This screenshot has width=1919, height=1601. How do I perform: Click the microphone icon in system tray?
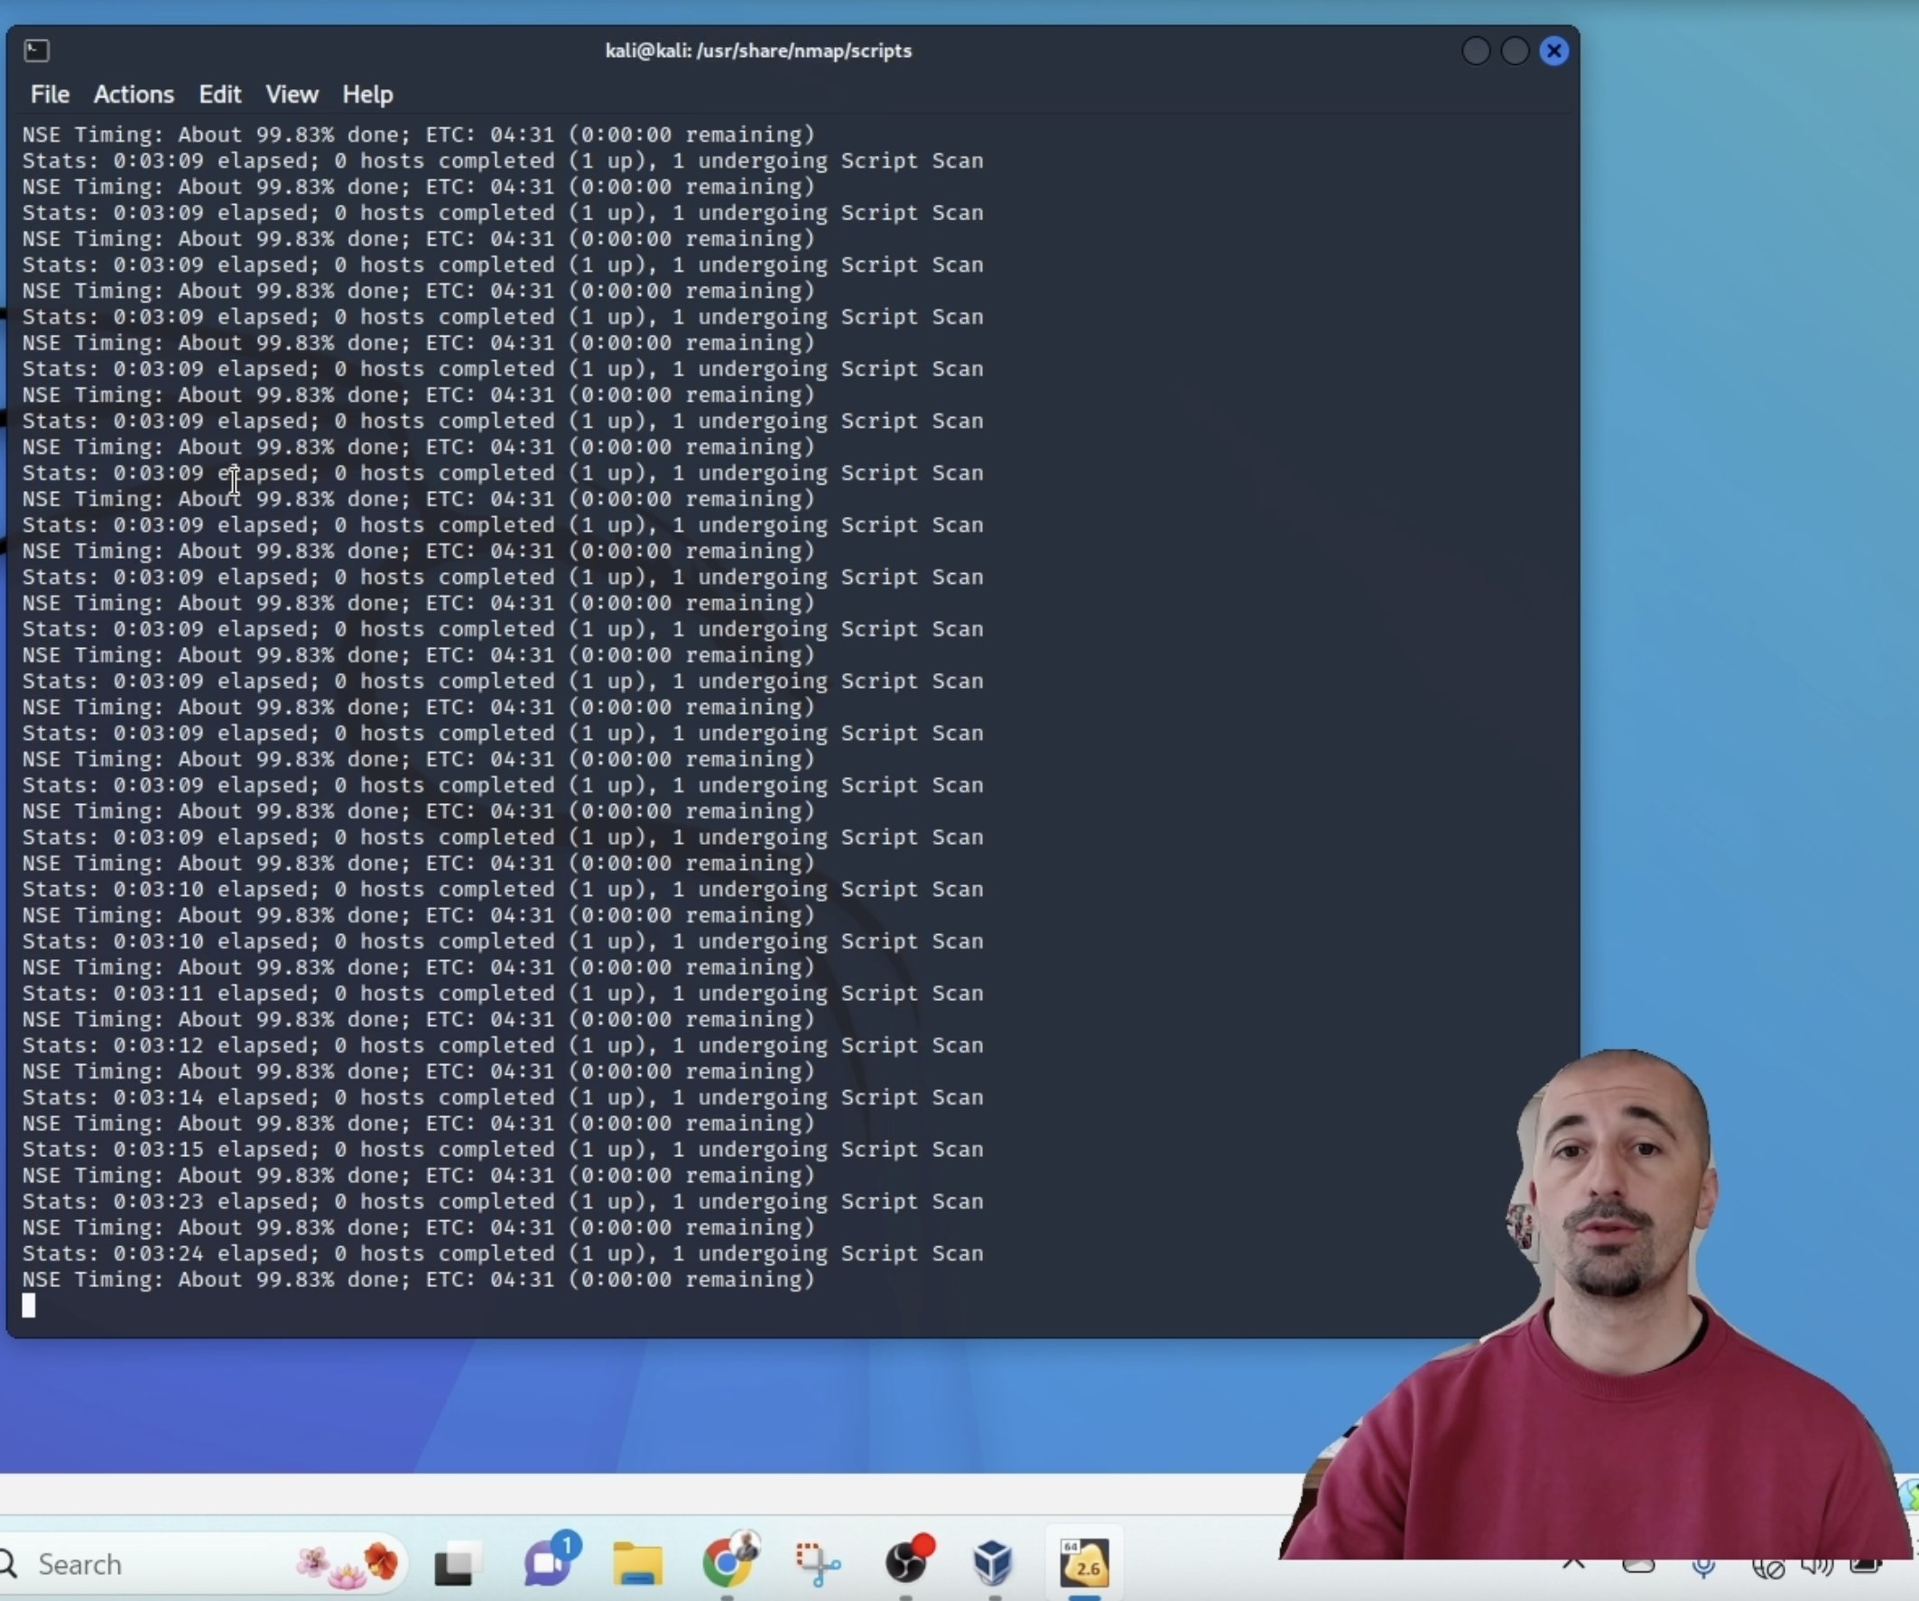click(x=1703, y=1567)
